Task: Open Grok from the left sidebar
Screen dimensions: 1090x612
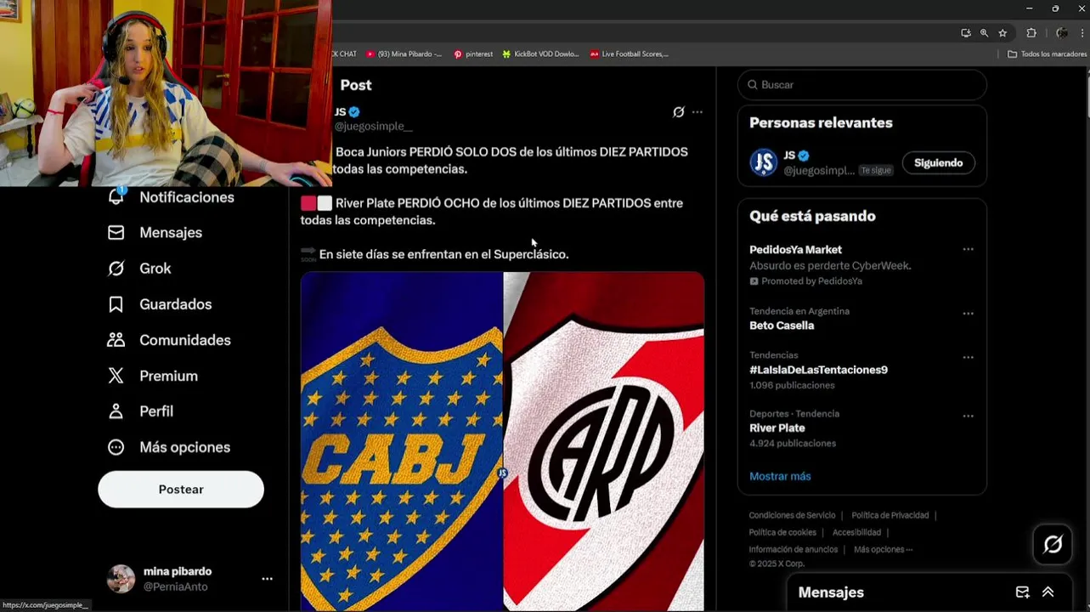Action: coord(139,269)
